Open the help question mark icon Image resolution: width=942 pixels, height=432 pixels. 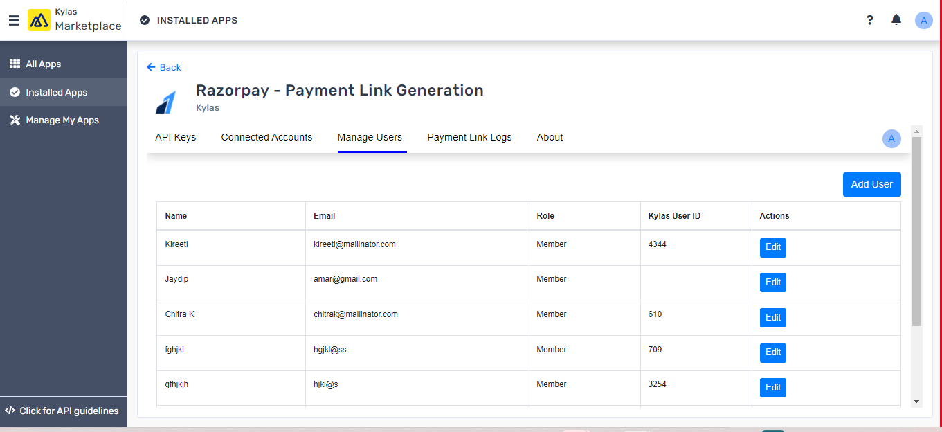870,20
